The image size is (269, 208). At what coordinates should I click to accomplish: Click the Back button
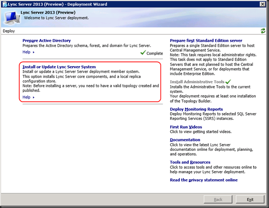click(x=218, y=199)
